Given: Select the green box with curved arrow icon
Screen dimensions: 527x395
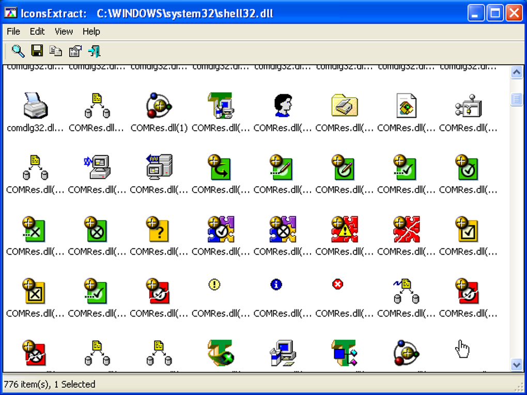Looking at the screenshot, I should [219, 167].
